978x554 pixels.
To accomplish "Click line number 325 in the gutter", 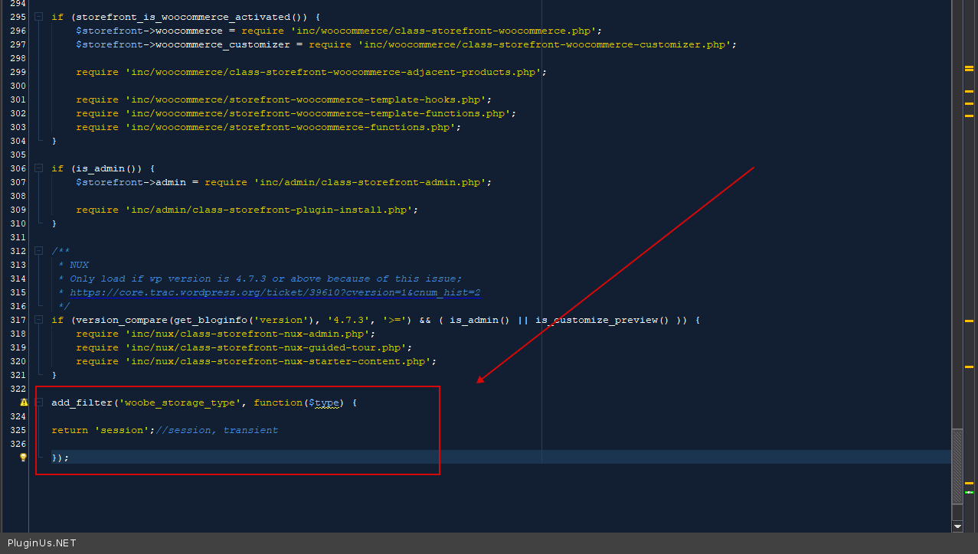I will coord(18,430).
